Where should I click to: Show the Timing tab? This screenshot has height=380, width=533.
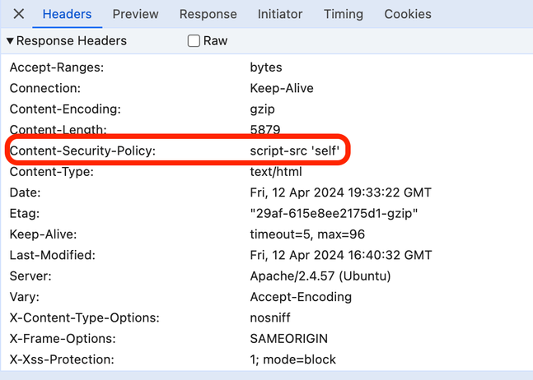pyautogui.click(x=344, y=14)
